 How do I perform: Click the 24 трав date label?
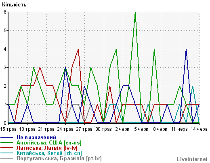[65, 129]
